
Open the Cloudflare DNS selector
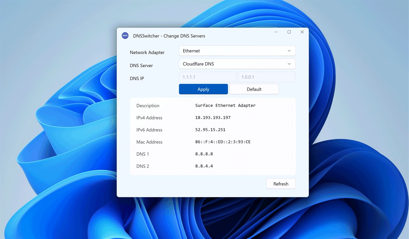(x=231, y=64)
